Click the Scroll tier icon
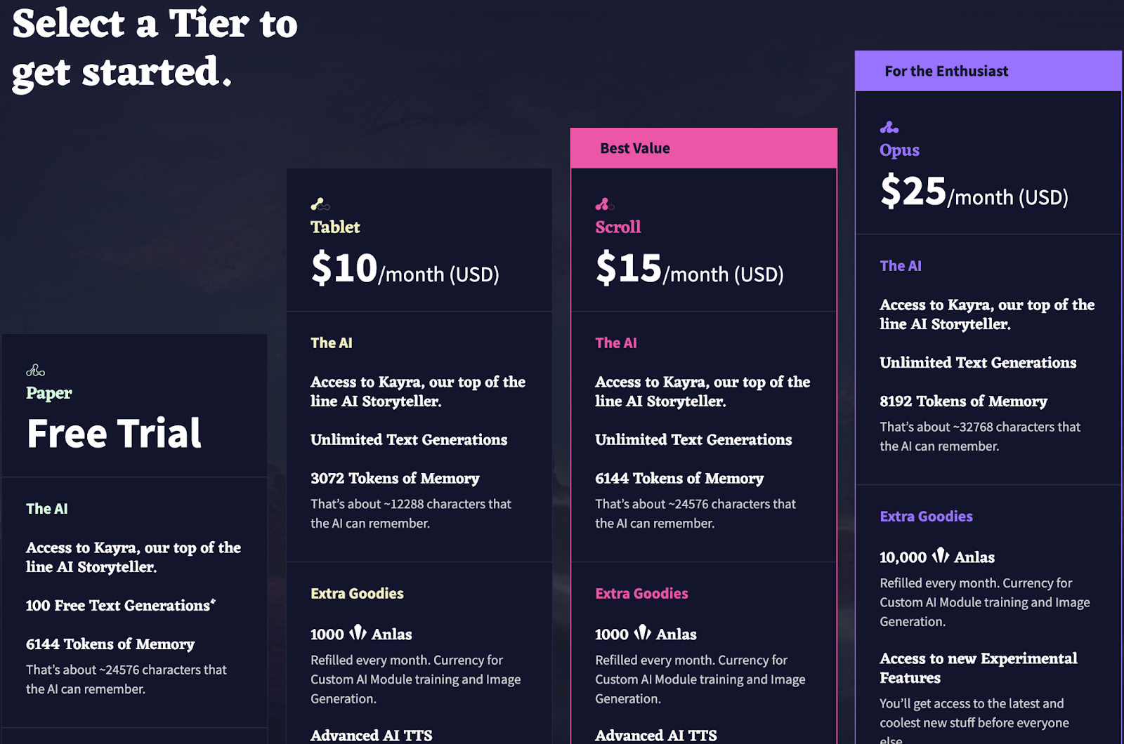 (605, 204)
